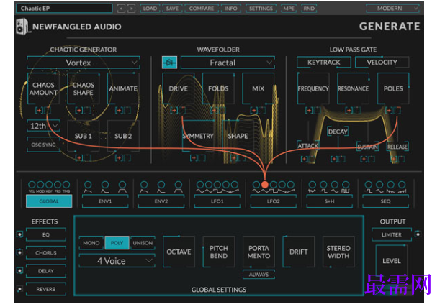Switch voice mode to UNISON
445x307 pixels.
(x=143, y=243)
